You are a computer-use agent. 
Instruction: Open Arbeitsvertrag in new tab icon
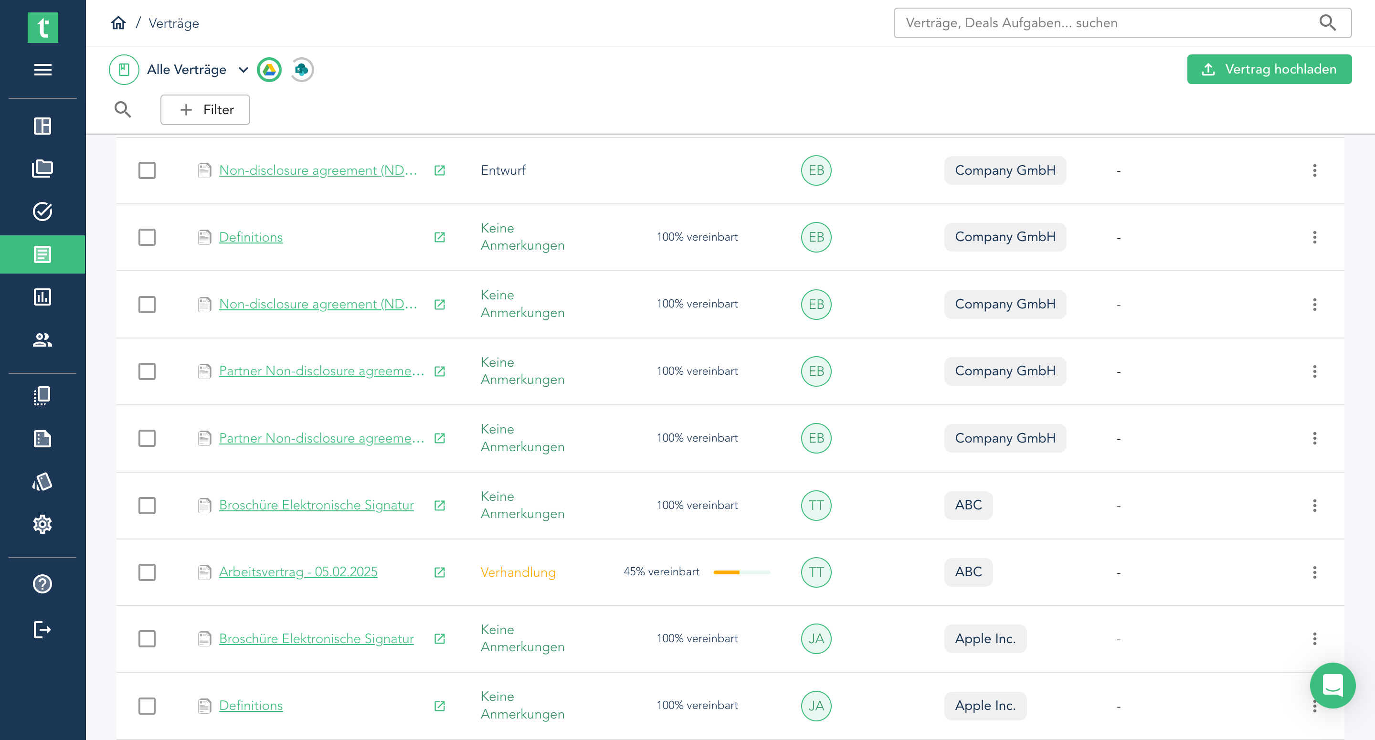pos(439,572)
